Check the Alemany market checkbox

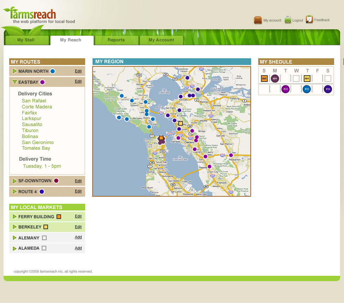tap(44, 238)
